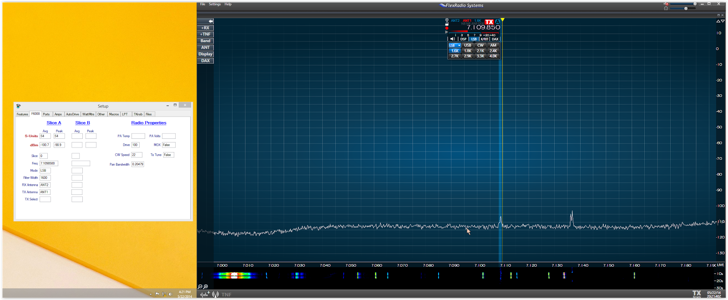Adjust the main speaker volume slider
This screenshot has width=728, height=300.
click(683, 4)
